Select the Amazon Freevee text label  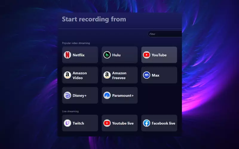point(119,75)
